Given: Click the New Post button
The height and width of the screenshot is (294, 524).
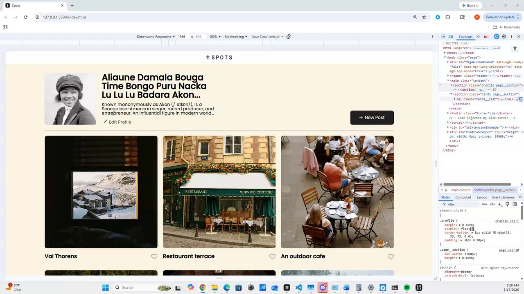Looking at the screenshot, I should (x=372, y=118).
